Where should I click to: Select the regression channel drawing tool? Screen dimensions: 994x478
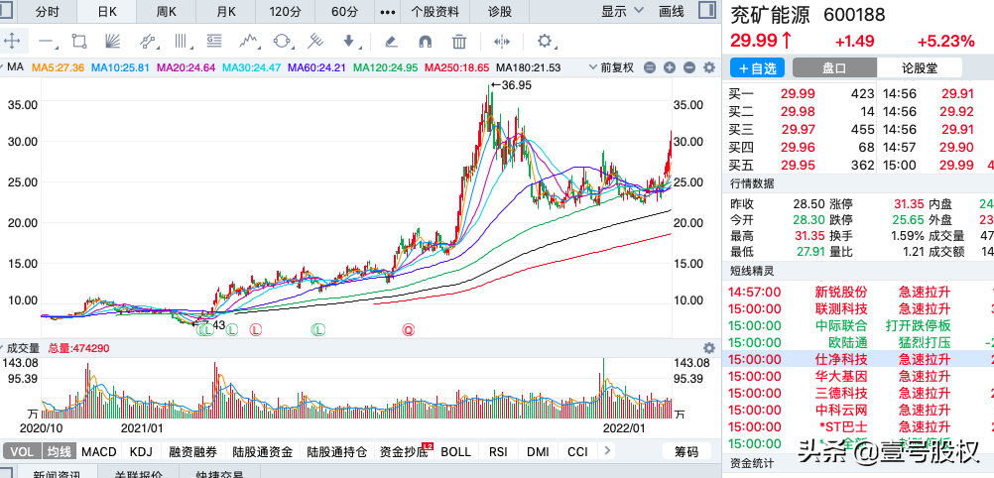[148, 42]
